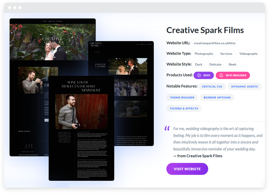Select the Border Options feature tag

(217, 98)
